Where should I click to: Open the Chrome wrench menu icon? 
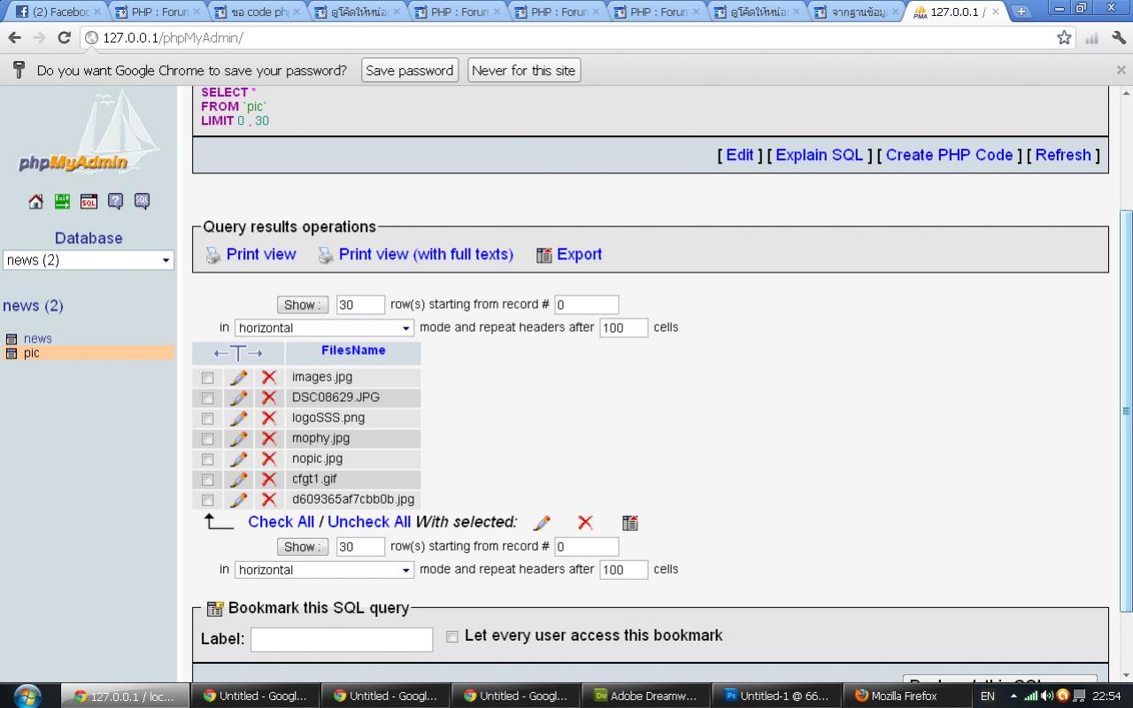[x=1119, y=37]
